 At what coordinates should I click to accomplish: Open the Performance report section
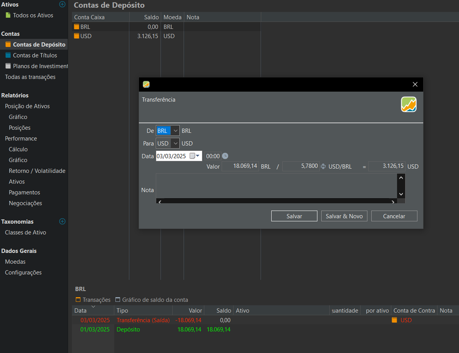pos(21,138)
